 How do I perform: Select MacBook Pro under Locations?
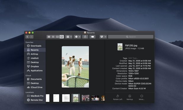point(35,96)
